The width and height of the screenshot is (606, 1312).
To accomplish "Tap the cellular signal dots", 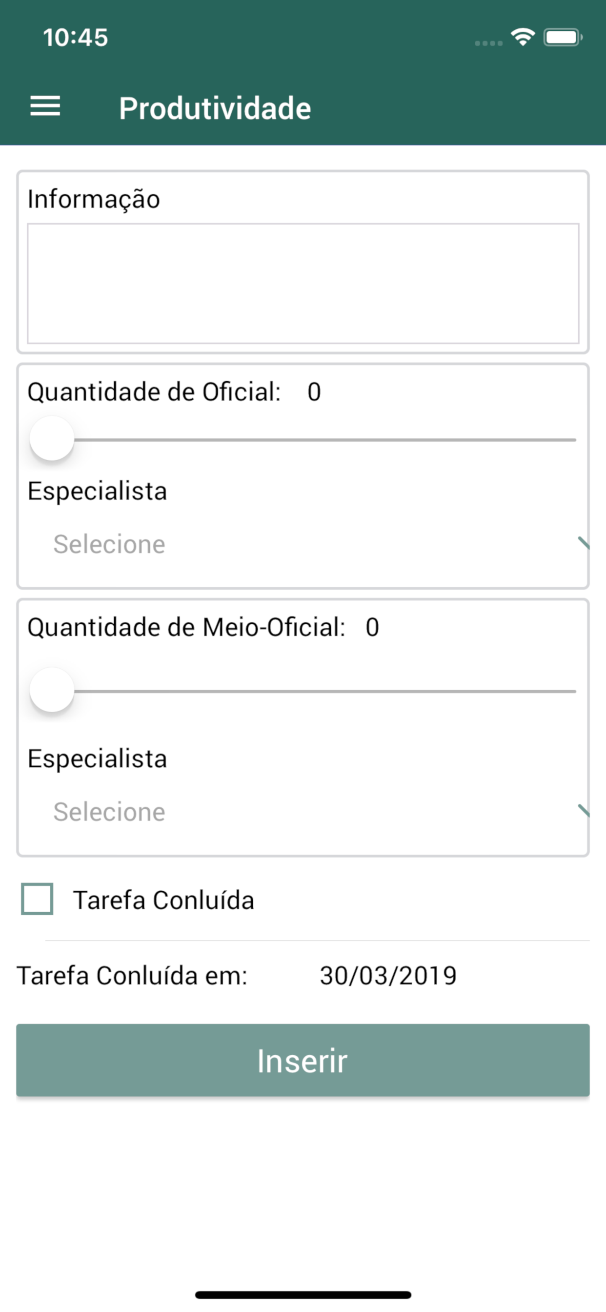I will tap(488, 43).
